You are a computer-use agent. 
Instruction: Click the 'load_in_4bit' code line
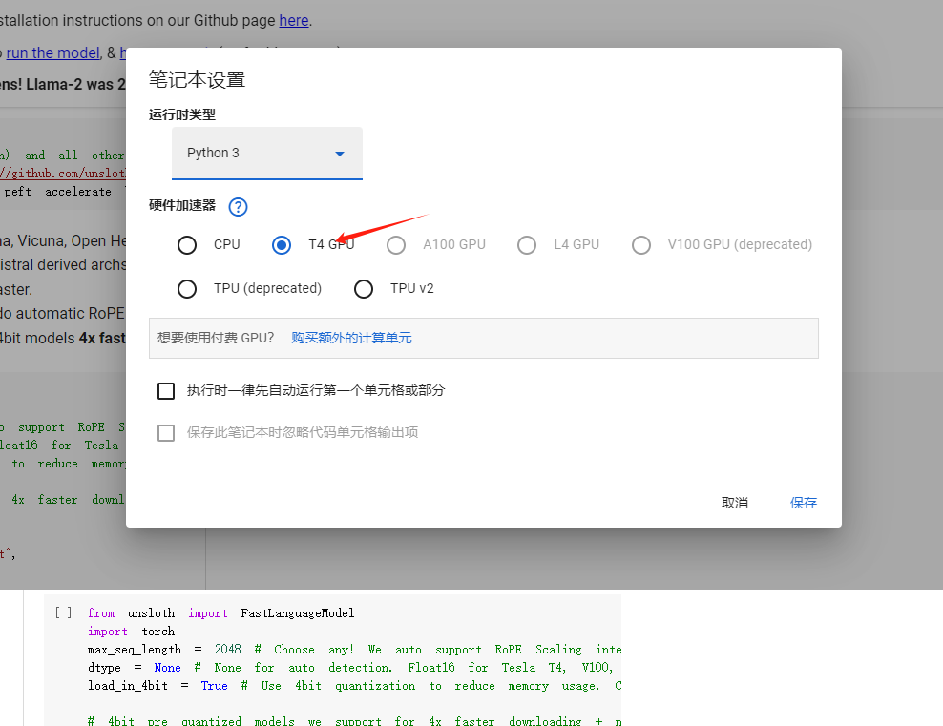pos(354,685)
